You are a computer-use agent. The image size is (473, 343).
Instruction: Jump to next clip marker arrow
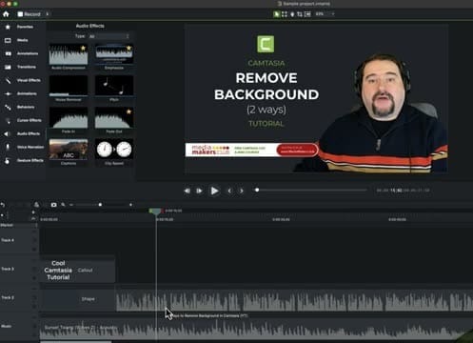pos(242,191)
